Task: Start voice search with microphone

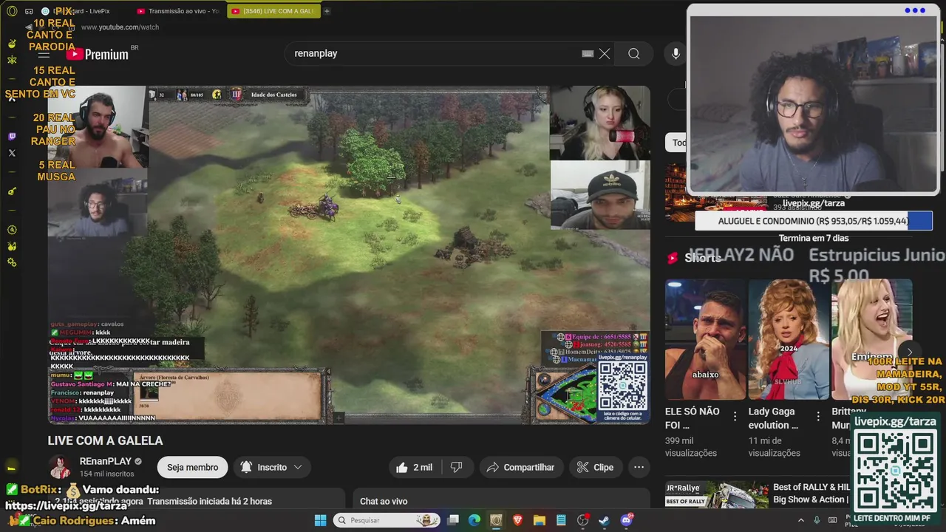Action: click(675, 53)
